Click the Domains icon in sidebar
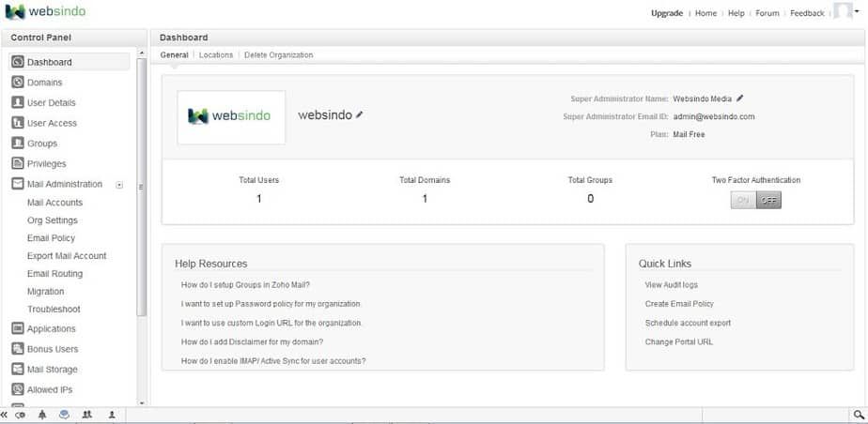 18,83
